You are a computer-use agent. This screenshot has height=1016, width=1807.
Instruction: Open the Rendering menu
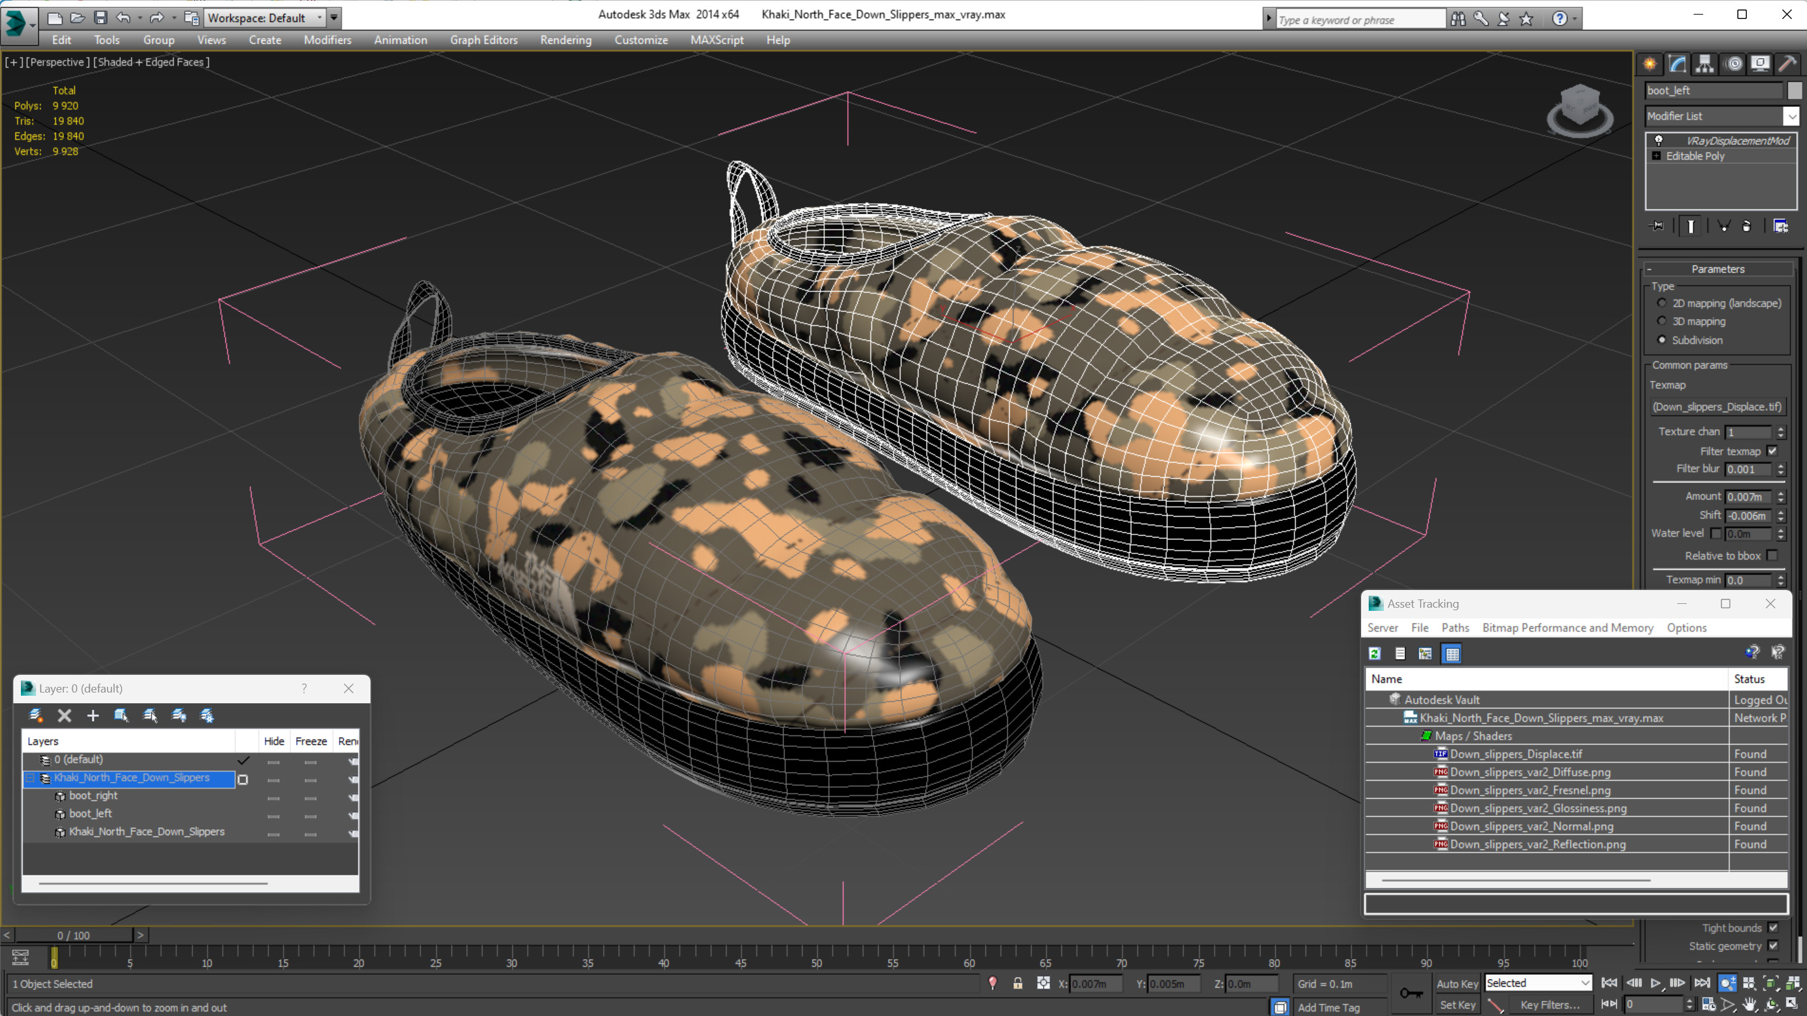click(566, 40)
